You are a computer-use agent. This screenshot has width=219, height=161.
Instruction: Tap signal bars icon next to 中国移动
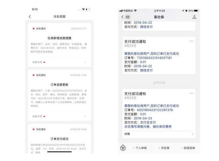click(121, 11)
